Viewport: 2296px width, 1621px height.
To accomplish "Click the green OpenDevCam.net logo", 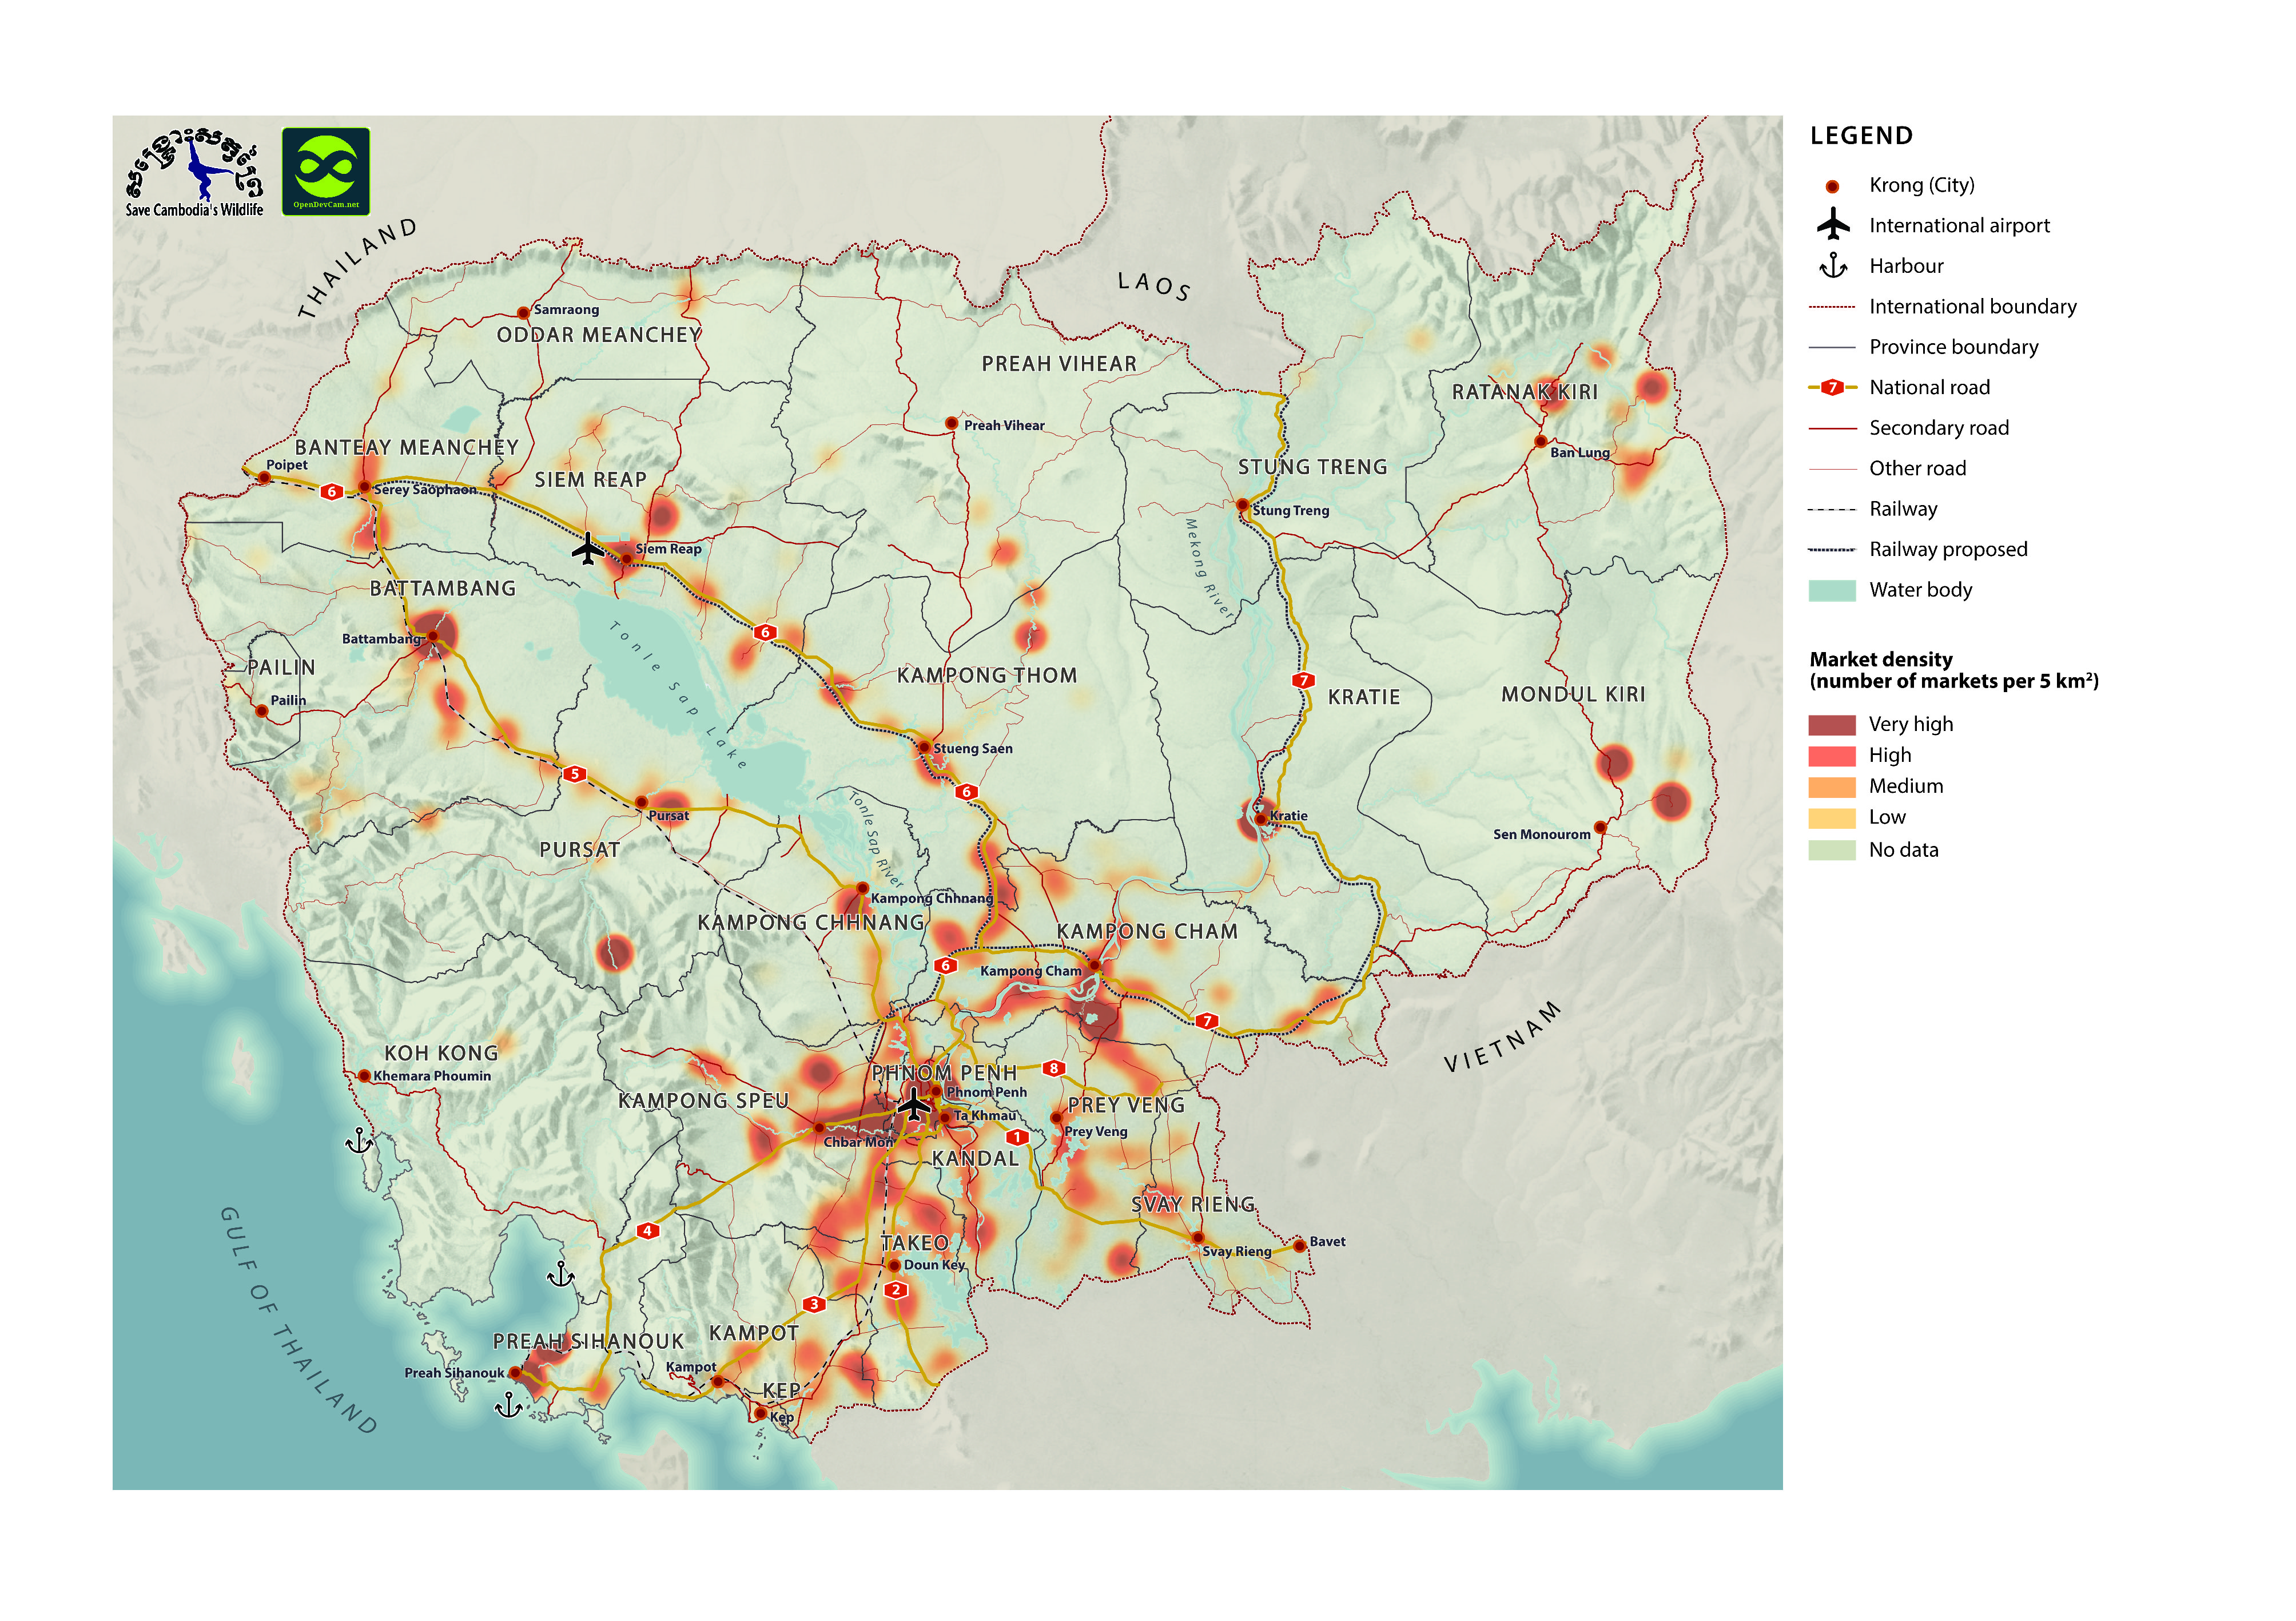I will (x=325, y=171).
